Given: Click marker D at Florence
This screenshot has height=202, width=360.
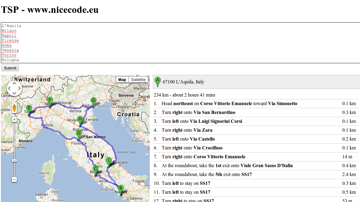Looking at the screenshot, I should (x=79, y=135).
